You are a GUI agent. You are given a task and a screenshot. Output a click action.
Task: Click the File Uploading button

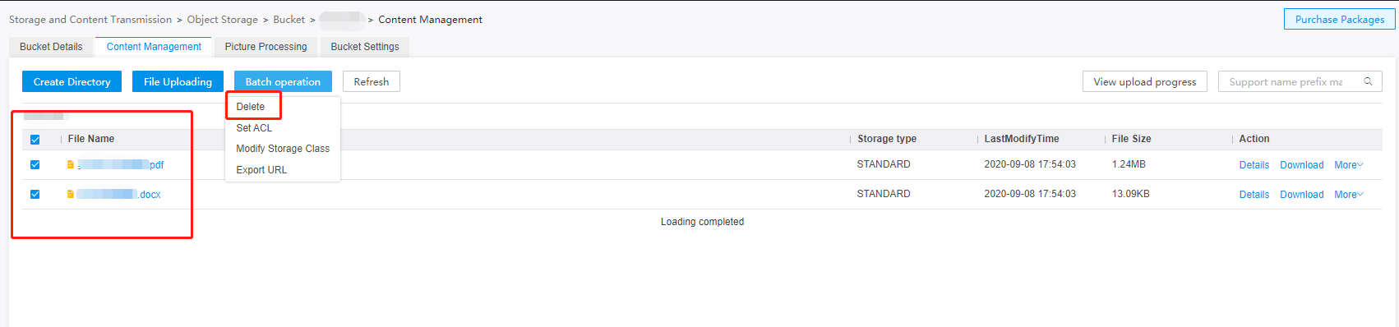click(178, 81)
